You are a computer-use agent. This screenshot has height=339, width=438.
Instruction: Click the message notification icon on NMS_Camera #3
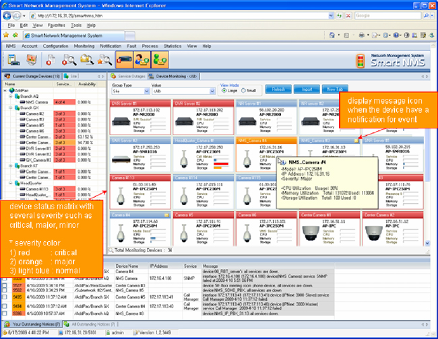tap(356, 141)
